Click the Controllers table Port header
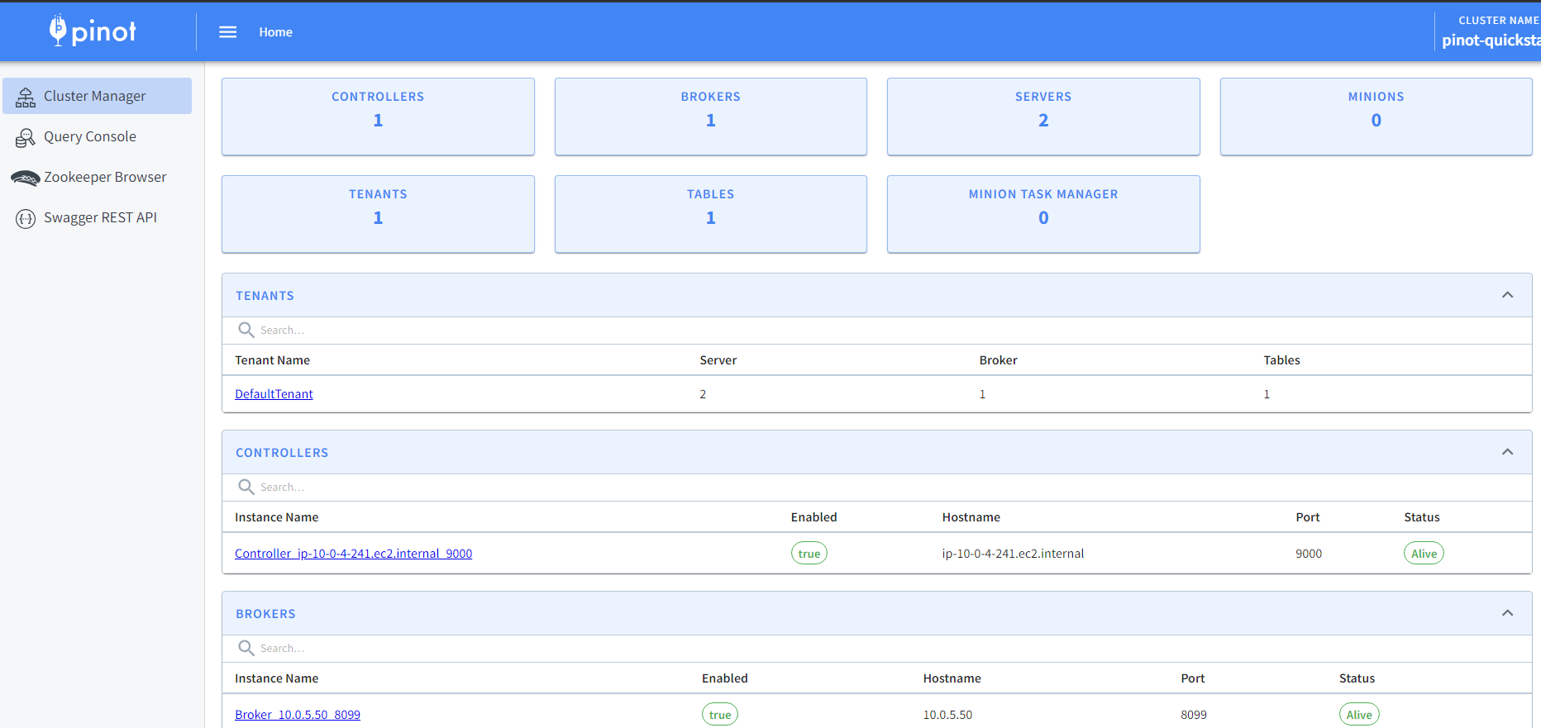 click(x=1307, y=517)
